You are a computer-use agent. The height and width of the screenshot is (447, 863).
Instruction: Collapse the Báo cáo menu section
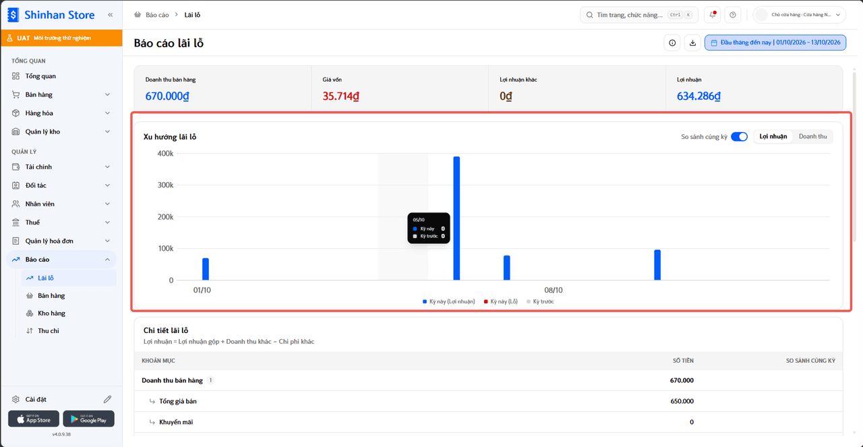(x=61, y=260)
